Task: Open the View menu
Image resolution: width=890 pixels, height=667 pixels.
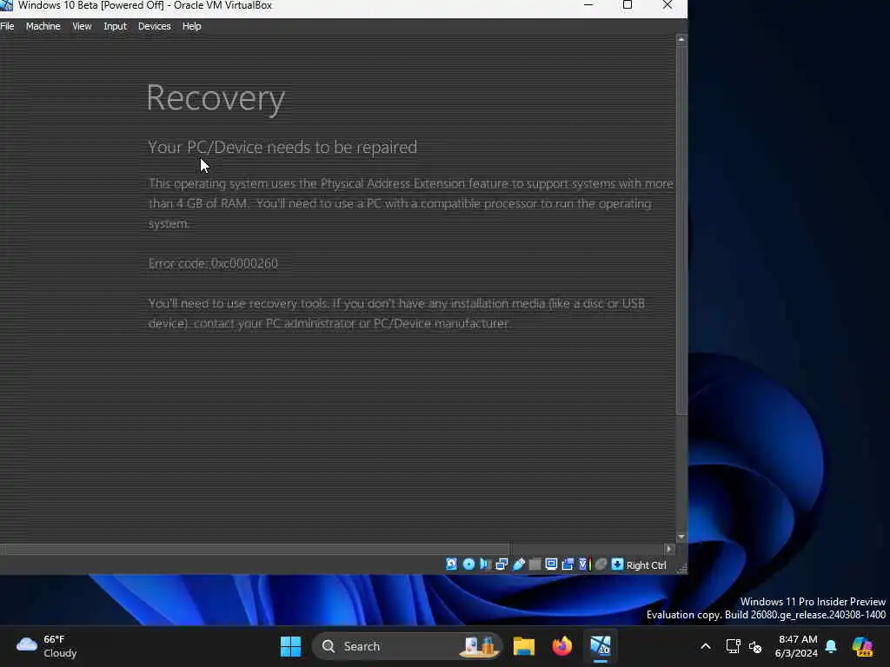Action: pyautogui.click(x=82, y=26)
